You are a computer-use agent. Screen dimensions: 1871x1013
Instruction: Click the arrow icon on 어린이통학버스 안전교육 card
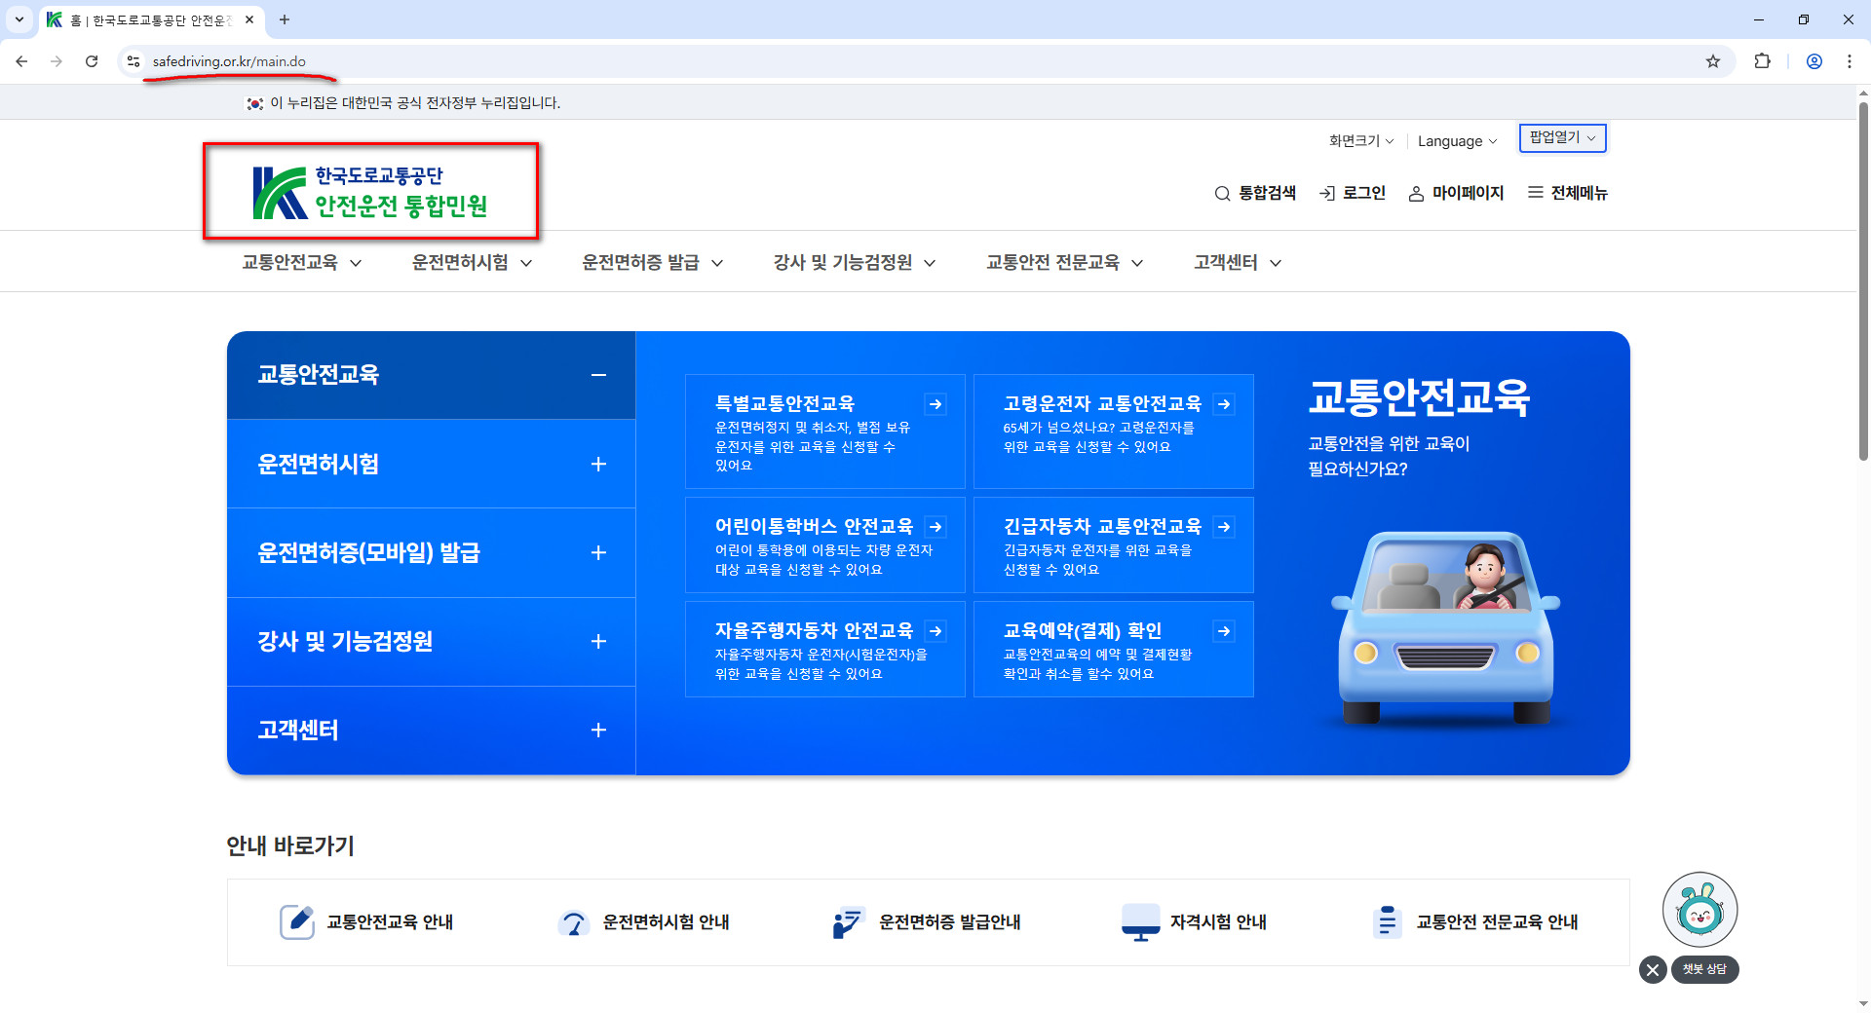tap(935, 527)
